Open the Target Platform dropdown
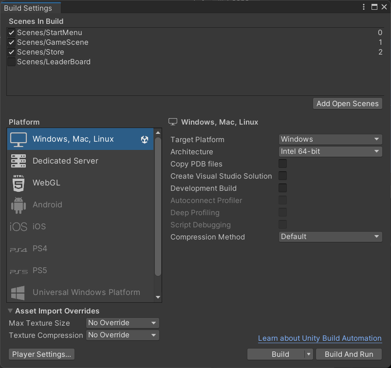Viewport: 391px width, 368px height. (x=330, y=139)
